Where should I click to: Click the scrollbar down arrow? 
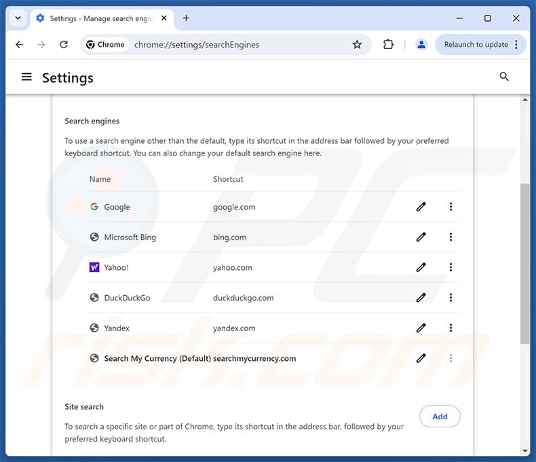coord(524,451)
